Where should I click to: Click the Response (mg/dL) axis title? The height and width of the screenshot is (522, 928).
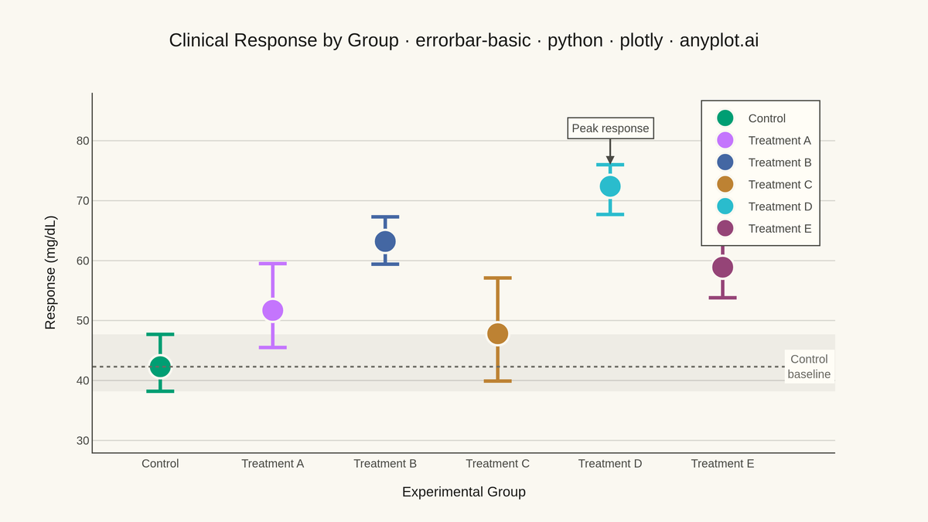(x=50, y=272)
